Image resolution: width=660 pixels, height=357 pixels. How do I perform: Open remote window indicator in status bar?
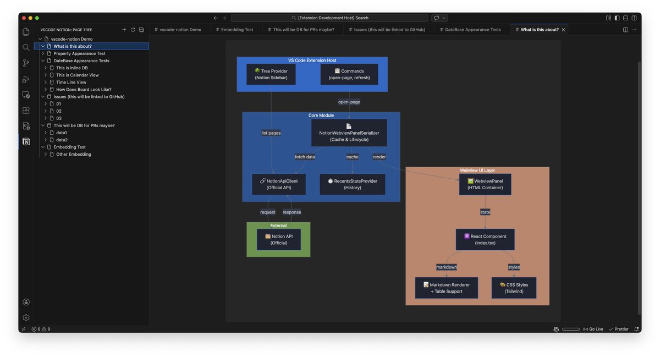pos(24,329)
